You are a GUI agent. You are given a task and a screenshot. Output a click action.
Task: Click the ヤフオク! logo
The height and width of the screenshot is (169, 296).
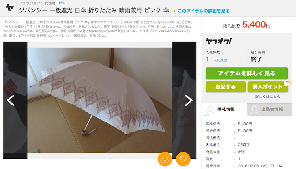click(219, 41)
